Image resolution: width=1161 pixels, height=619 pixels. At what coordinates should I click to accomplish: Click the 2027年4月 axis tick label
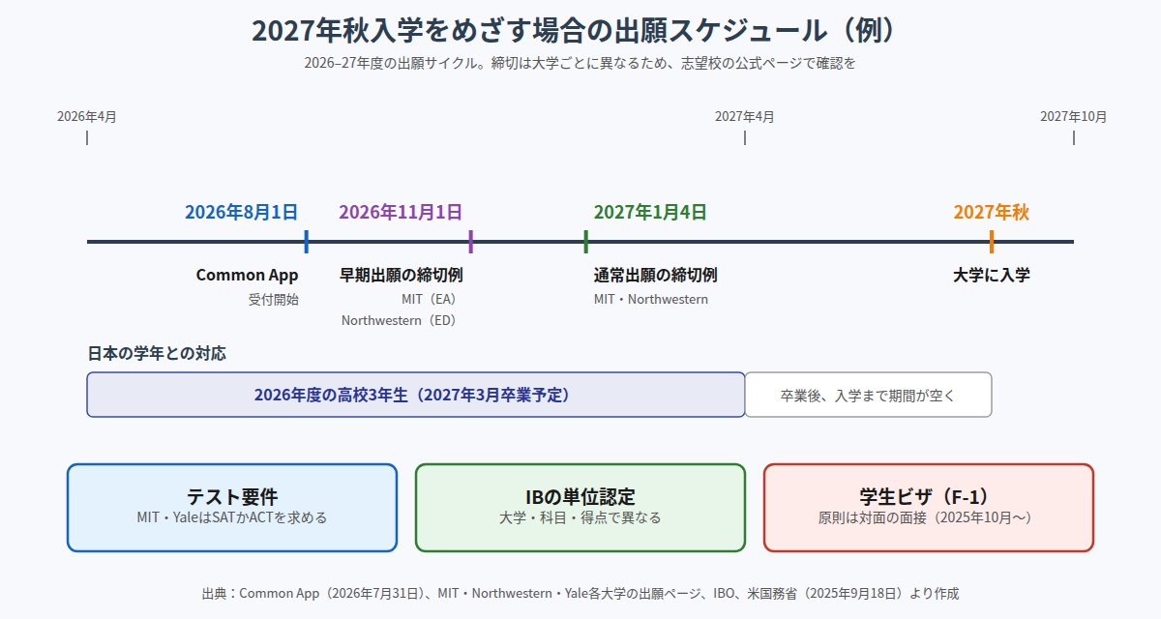(x=745, y=116)
